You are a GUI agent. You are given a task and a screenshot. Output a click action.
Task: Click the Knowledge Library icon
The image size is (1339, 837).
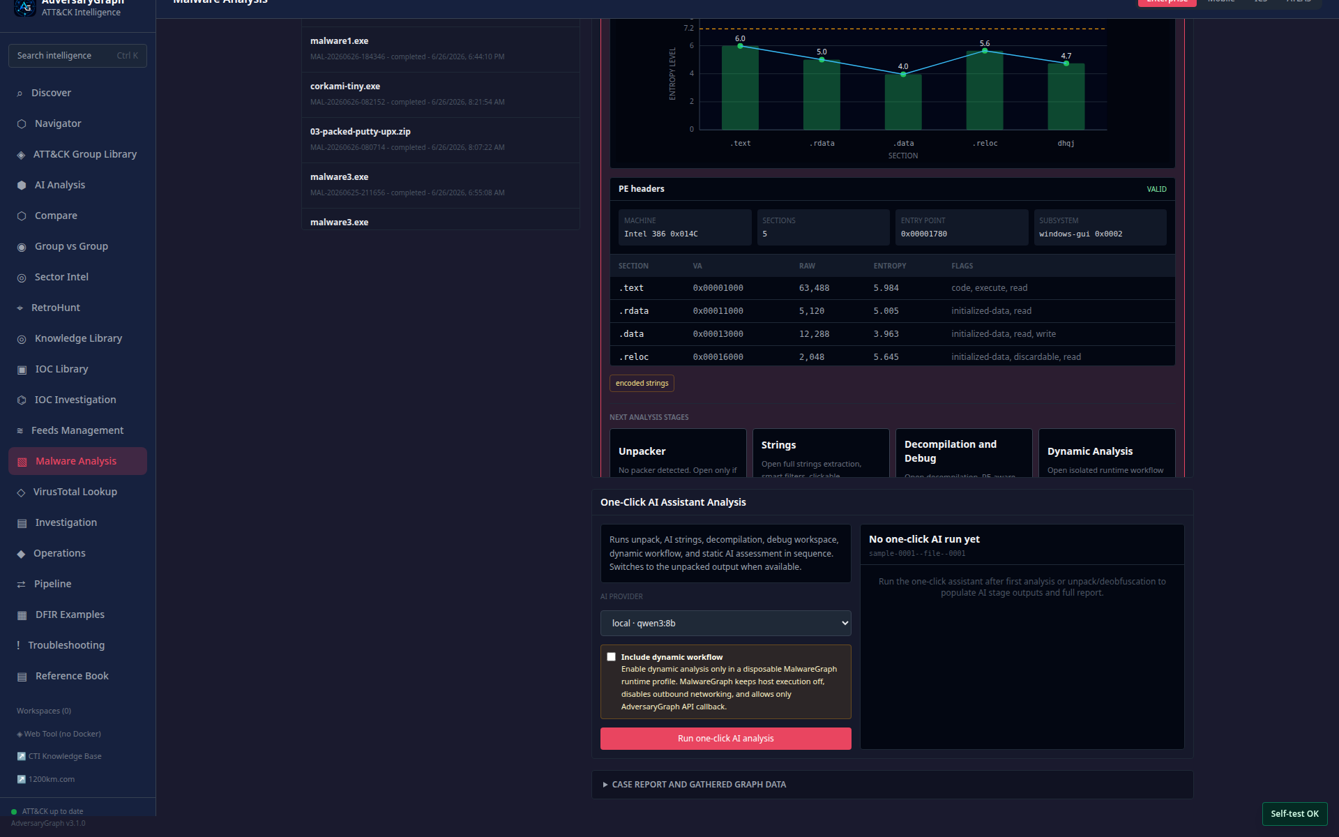pyautogui.click(x=22, y=339)
